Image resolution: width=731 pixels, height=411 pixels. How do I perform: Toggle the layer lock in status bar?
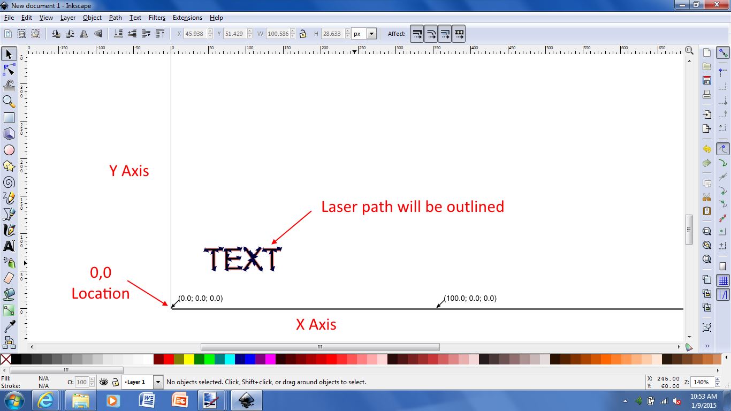coord(115,382)
